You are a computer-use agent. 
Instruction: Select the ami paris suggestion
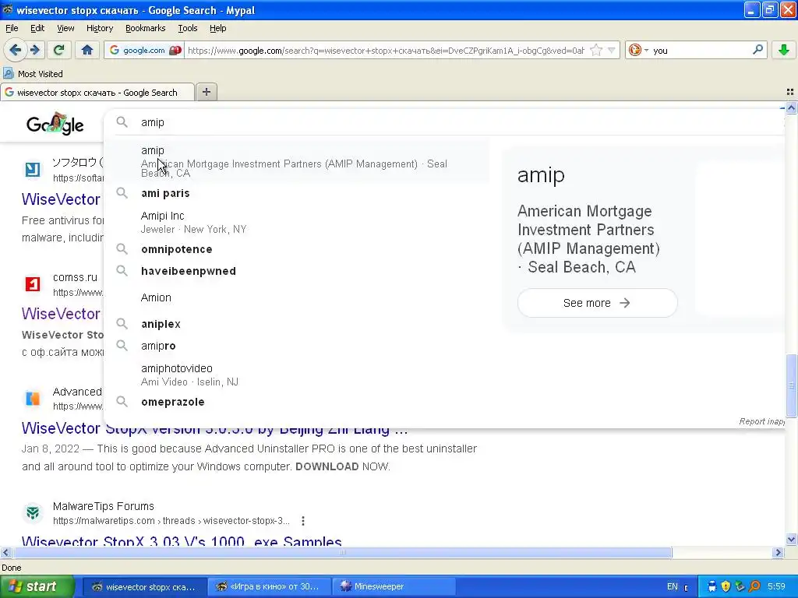point(296,193)
